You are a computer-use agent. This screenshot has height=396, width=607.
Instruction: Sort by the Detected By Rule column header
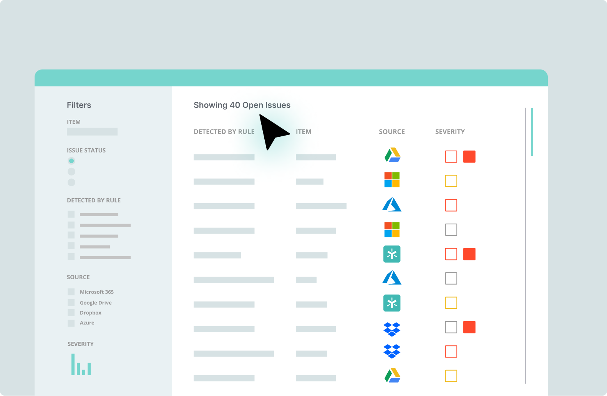click(x=224, y=132)
